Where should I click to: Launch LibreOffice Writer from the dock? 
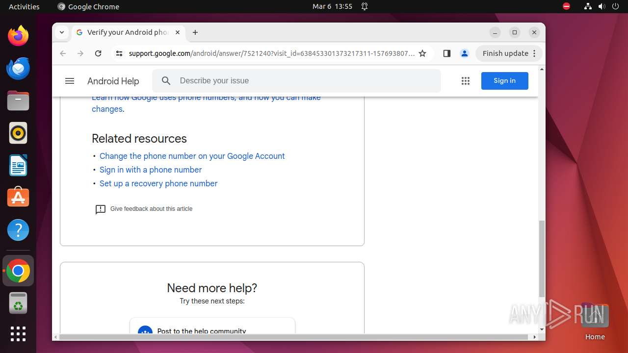[18, 165]
